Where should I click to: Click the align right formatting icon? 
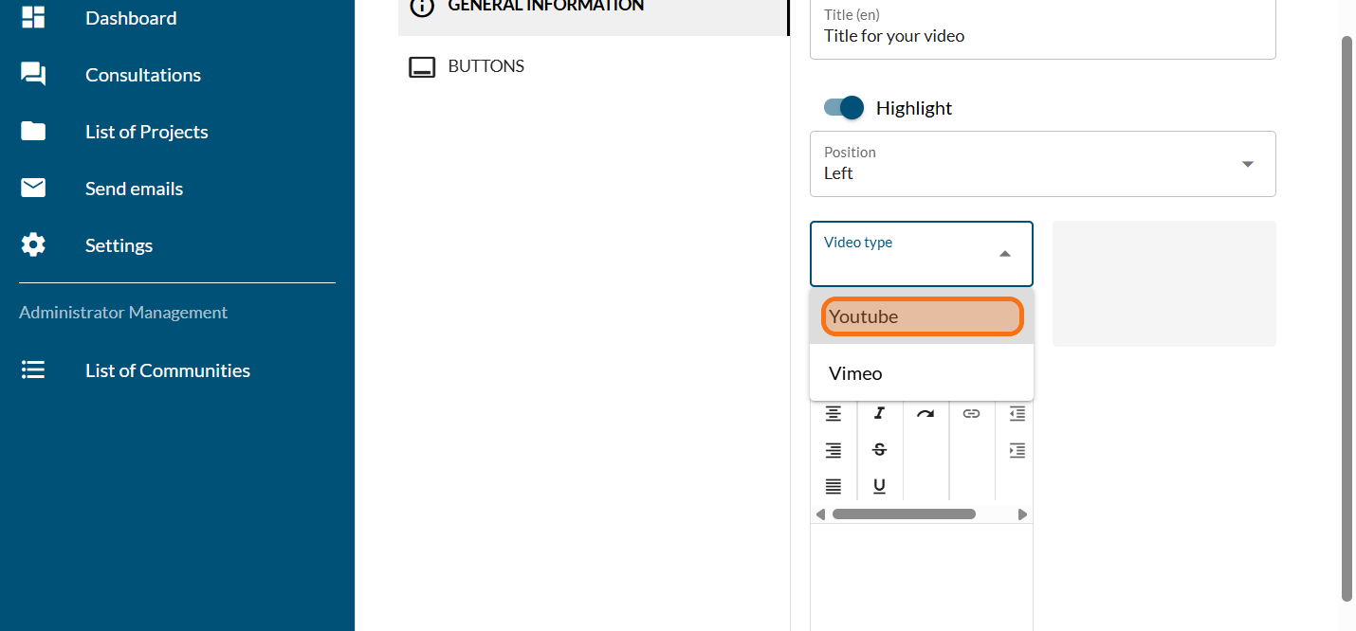833,450
